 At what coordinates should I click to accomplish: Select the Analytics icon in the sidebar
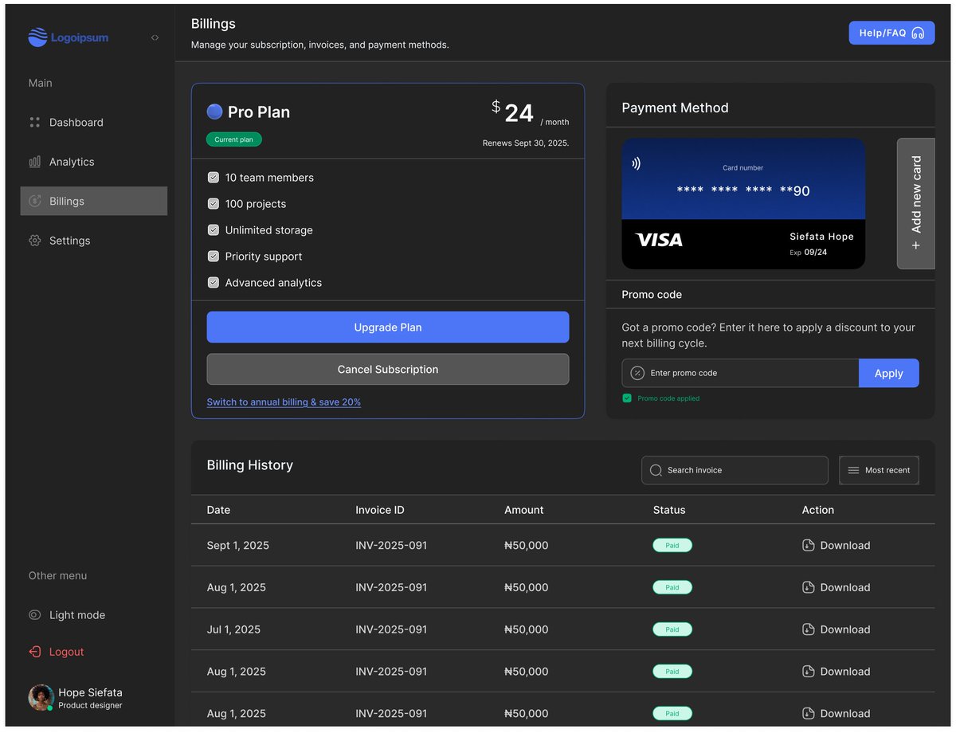coord(35,162)
